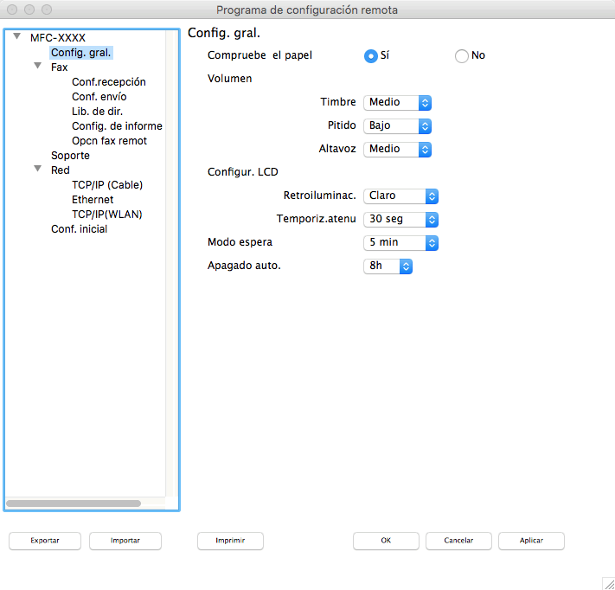The height and width of the screenshot is (590, 615).
Task: Open the Timbre volume dropdown
Action: tap(397, 102)
